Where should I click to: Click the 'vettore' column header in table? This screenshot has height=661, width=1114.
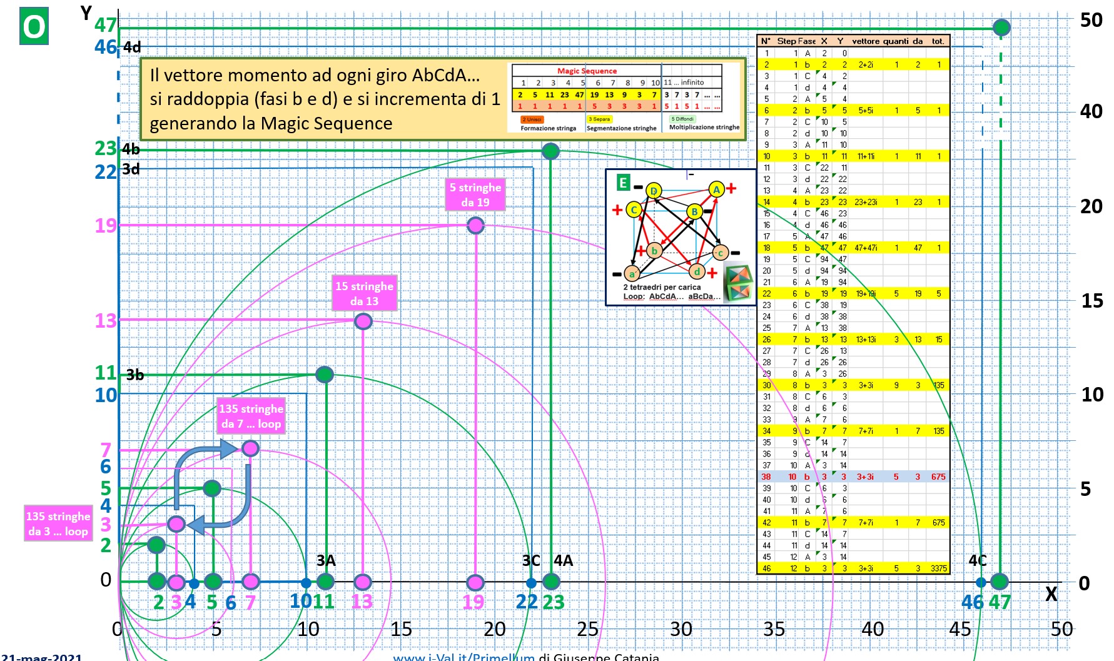point(866,41)
